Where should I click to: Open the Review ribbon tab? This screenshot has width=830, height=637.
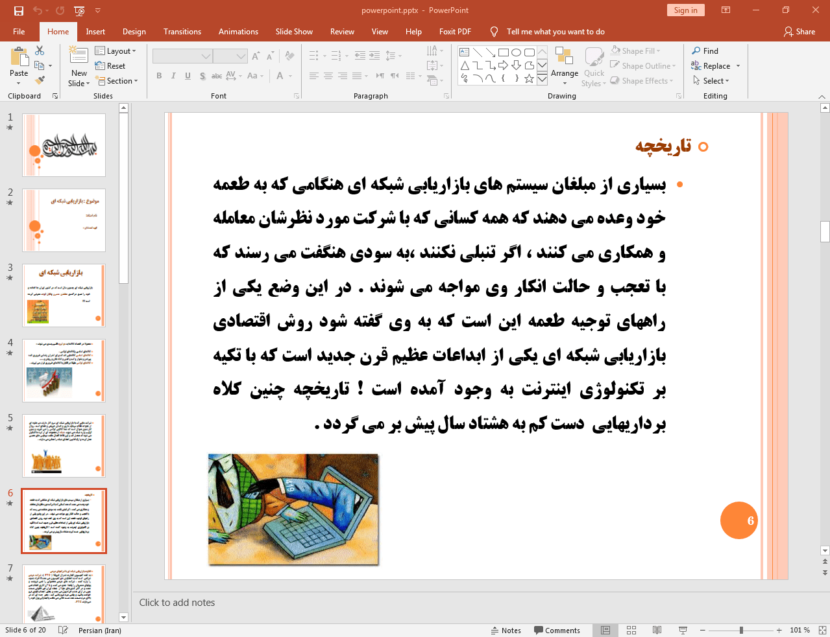[x=342, y=31]
